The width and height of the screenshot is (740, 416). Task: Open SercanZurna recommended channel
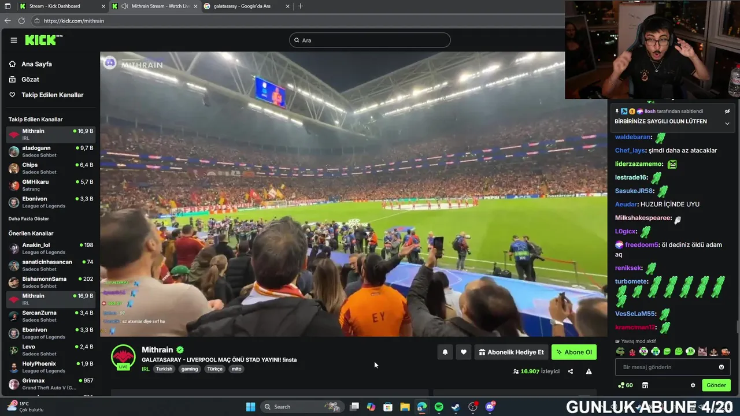pyautogui.click(x=50, y=316)
